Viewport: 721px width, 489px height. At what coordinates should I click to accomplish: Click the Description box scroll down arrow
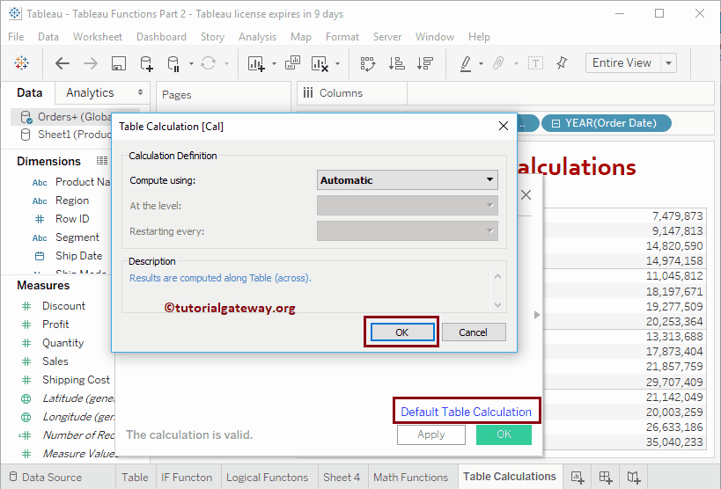point(498,304)
